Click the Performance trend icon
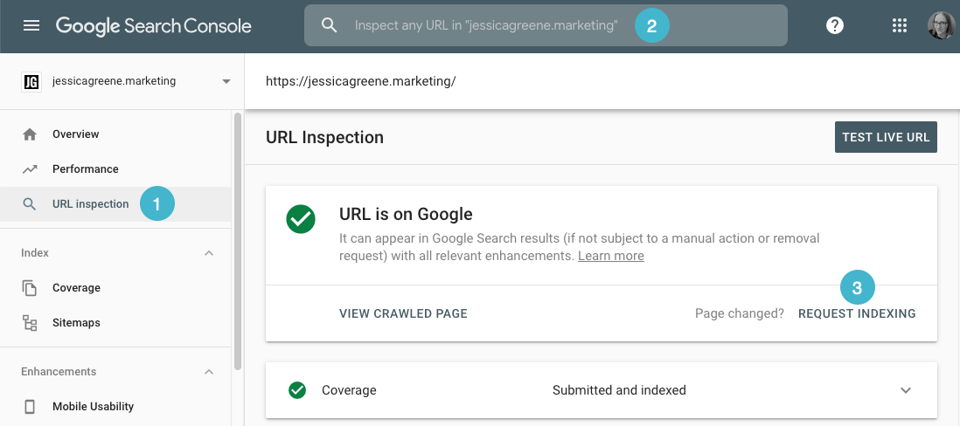The width and height of the screenshot is (960, 426). tap(30, 169)
